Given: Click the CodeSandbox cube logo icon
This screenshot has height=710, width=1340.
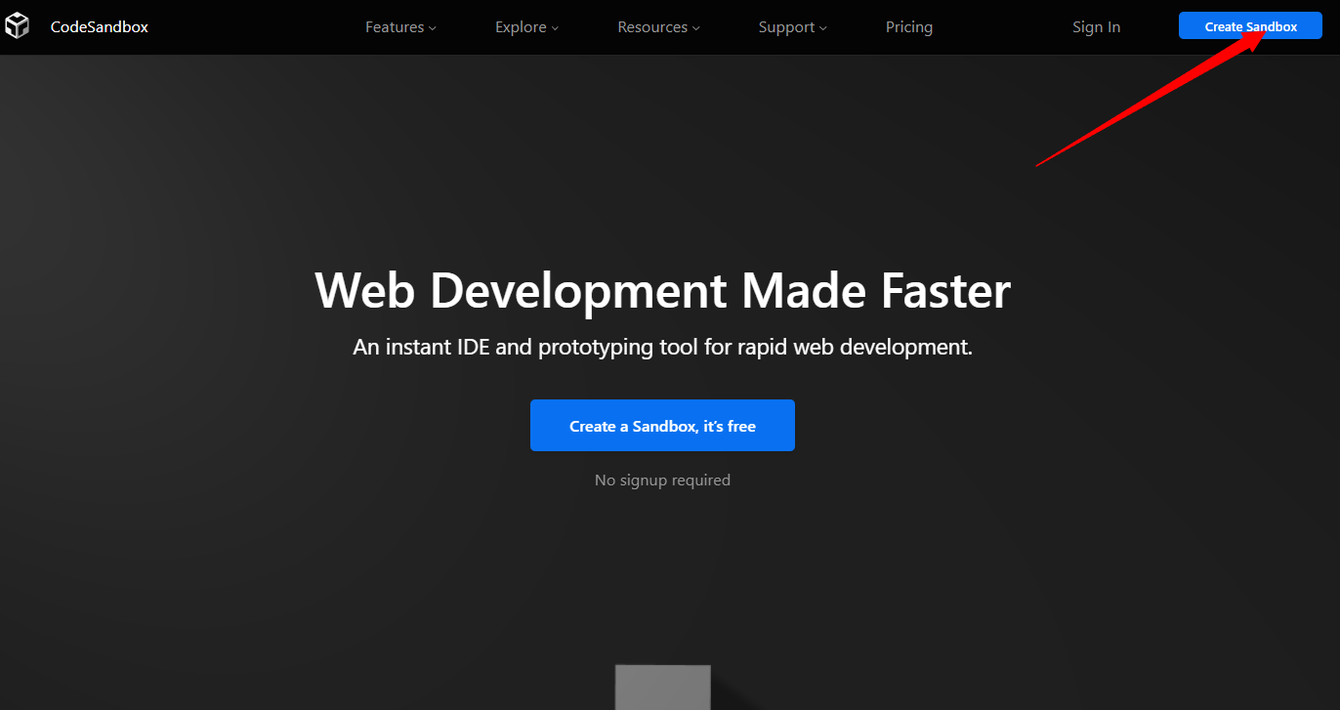Looking at the screenshot, I should tap(17, 26).
